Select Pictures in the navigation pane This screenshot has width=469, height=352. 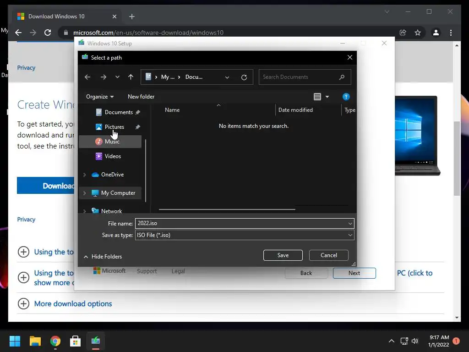pos(114,127)
